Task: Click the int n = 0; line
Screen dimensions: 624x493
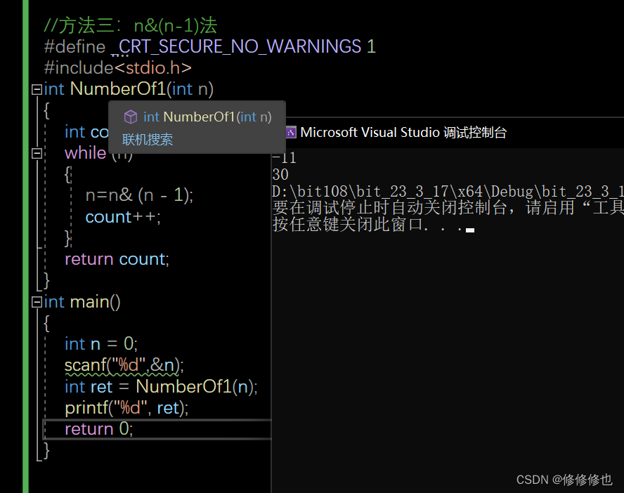Action: coord(101,343)
